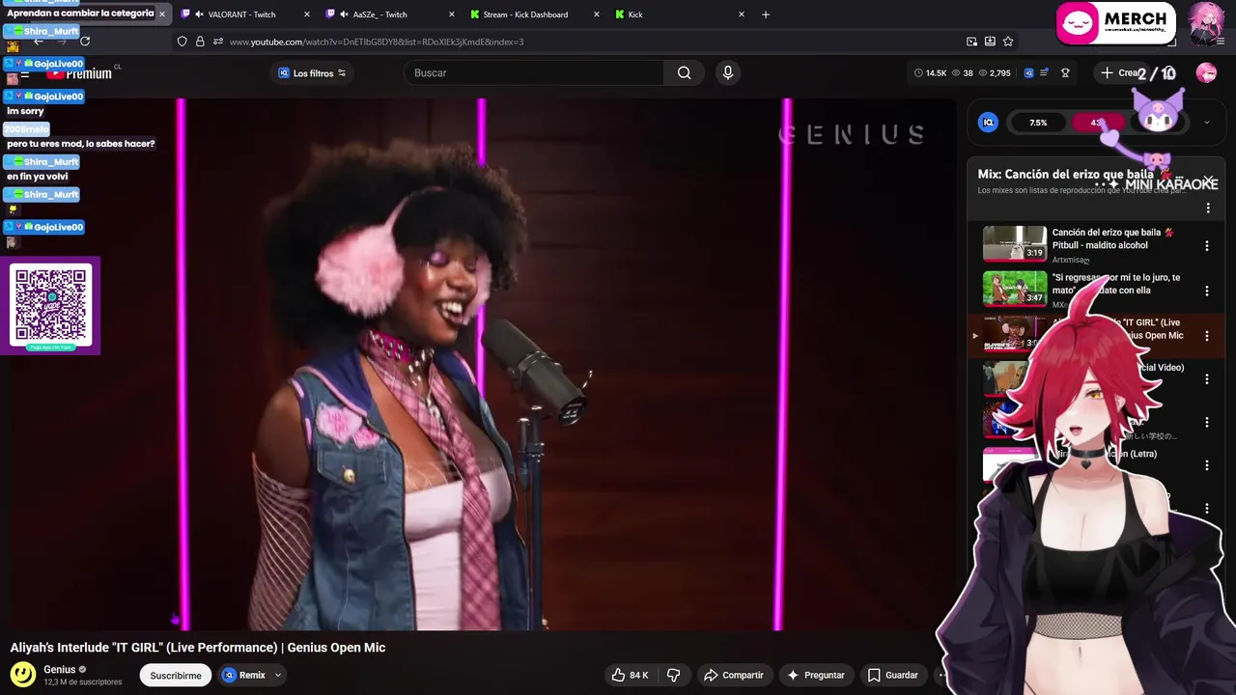Viewport: 1236px width, 695px height.
Task: Open options for IT GIRL playlist item
Action: [x=1207, y=336]
